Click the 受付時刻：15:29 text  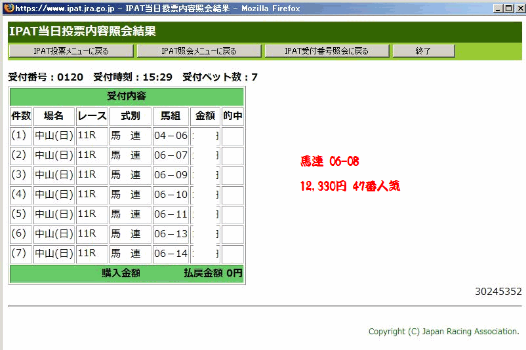click(x=133, y=77)
